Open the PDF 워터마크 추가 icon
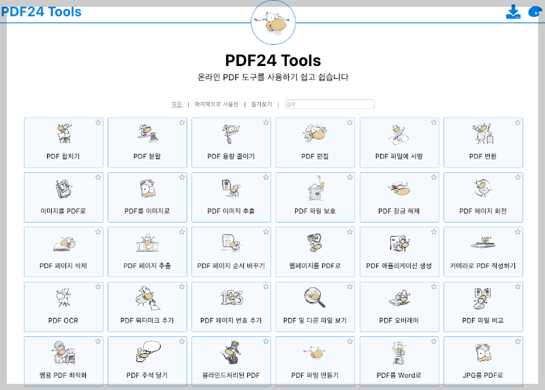The image size is (545, 390). tap(148, 298)
